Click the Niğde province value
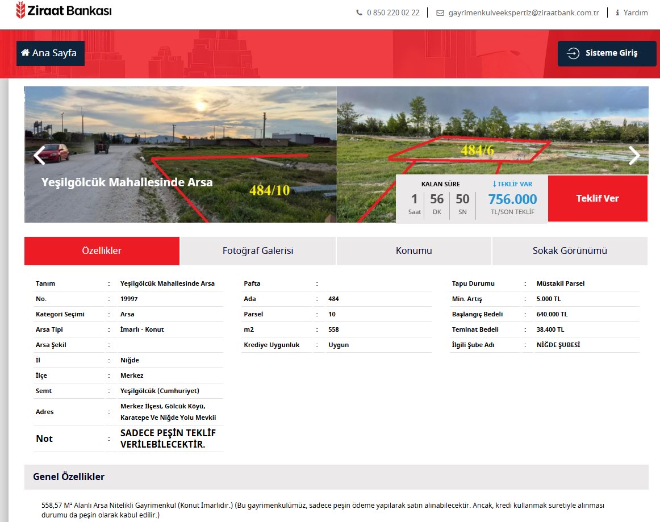 130,360
